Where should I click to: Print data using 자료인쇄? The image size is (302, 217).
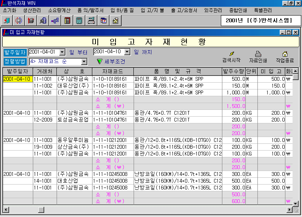[x=258, y=57]
